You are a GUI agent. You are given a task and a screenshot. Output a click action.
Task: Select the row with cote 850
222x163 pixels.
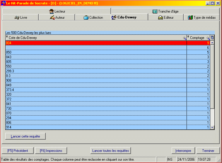pyautogui.click(x=107, y=52)
